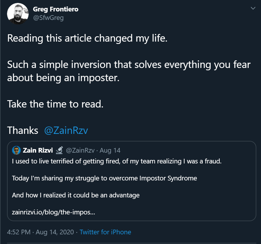Open the @SfwGreg handle link
Viewport: 261px width, 244px height.
[x=49, y=18]
